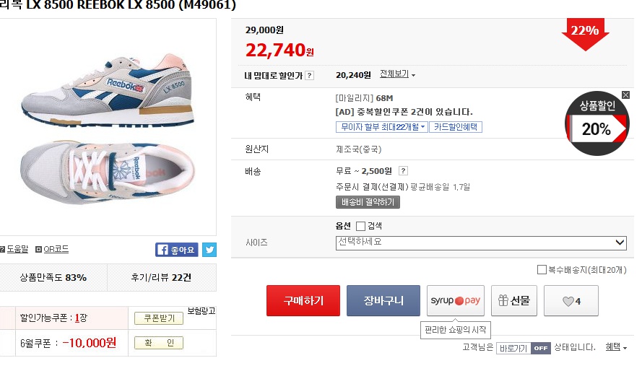Click the 쿠폰받기 coupon button
642x371 pixels.
click(x=159, y=318)
